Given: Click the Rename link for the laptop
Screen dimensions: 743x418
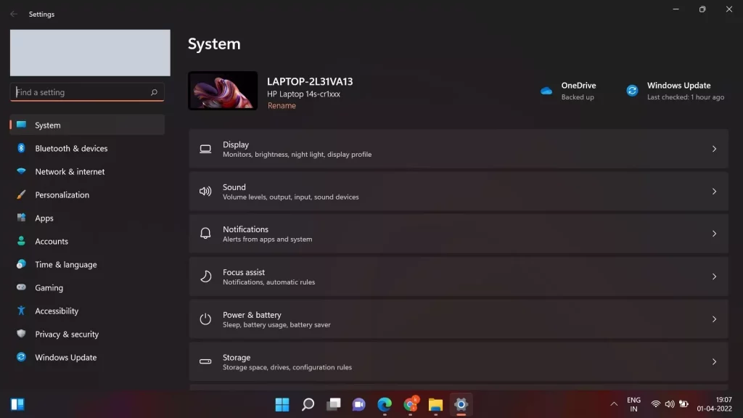Looking at the screenshot, I should [282, 106].
